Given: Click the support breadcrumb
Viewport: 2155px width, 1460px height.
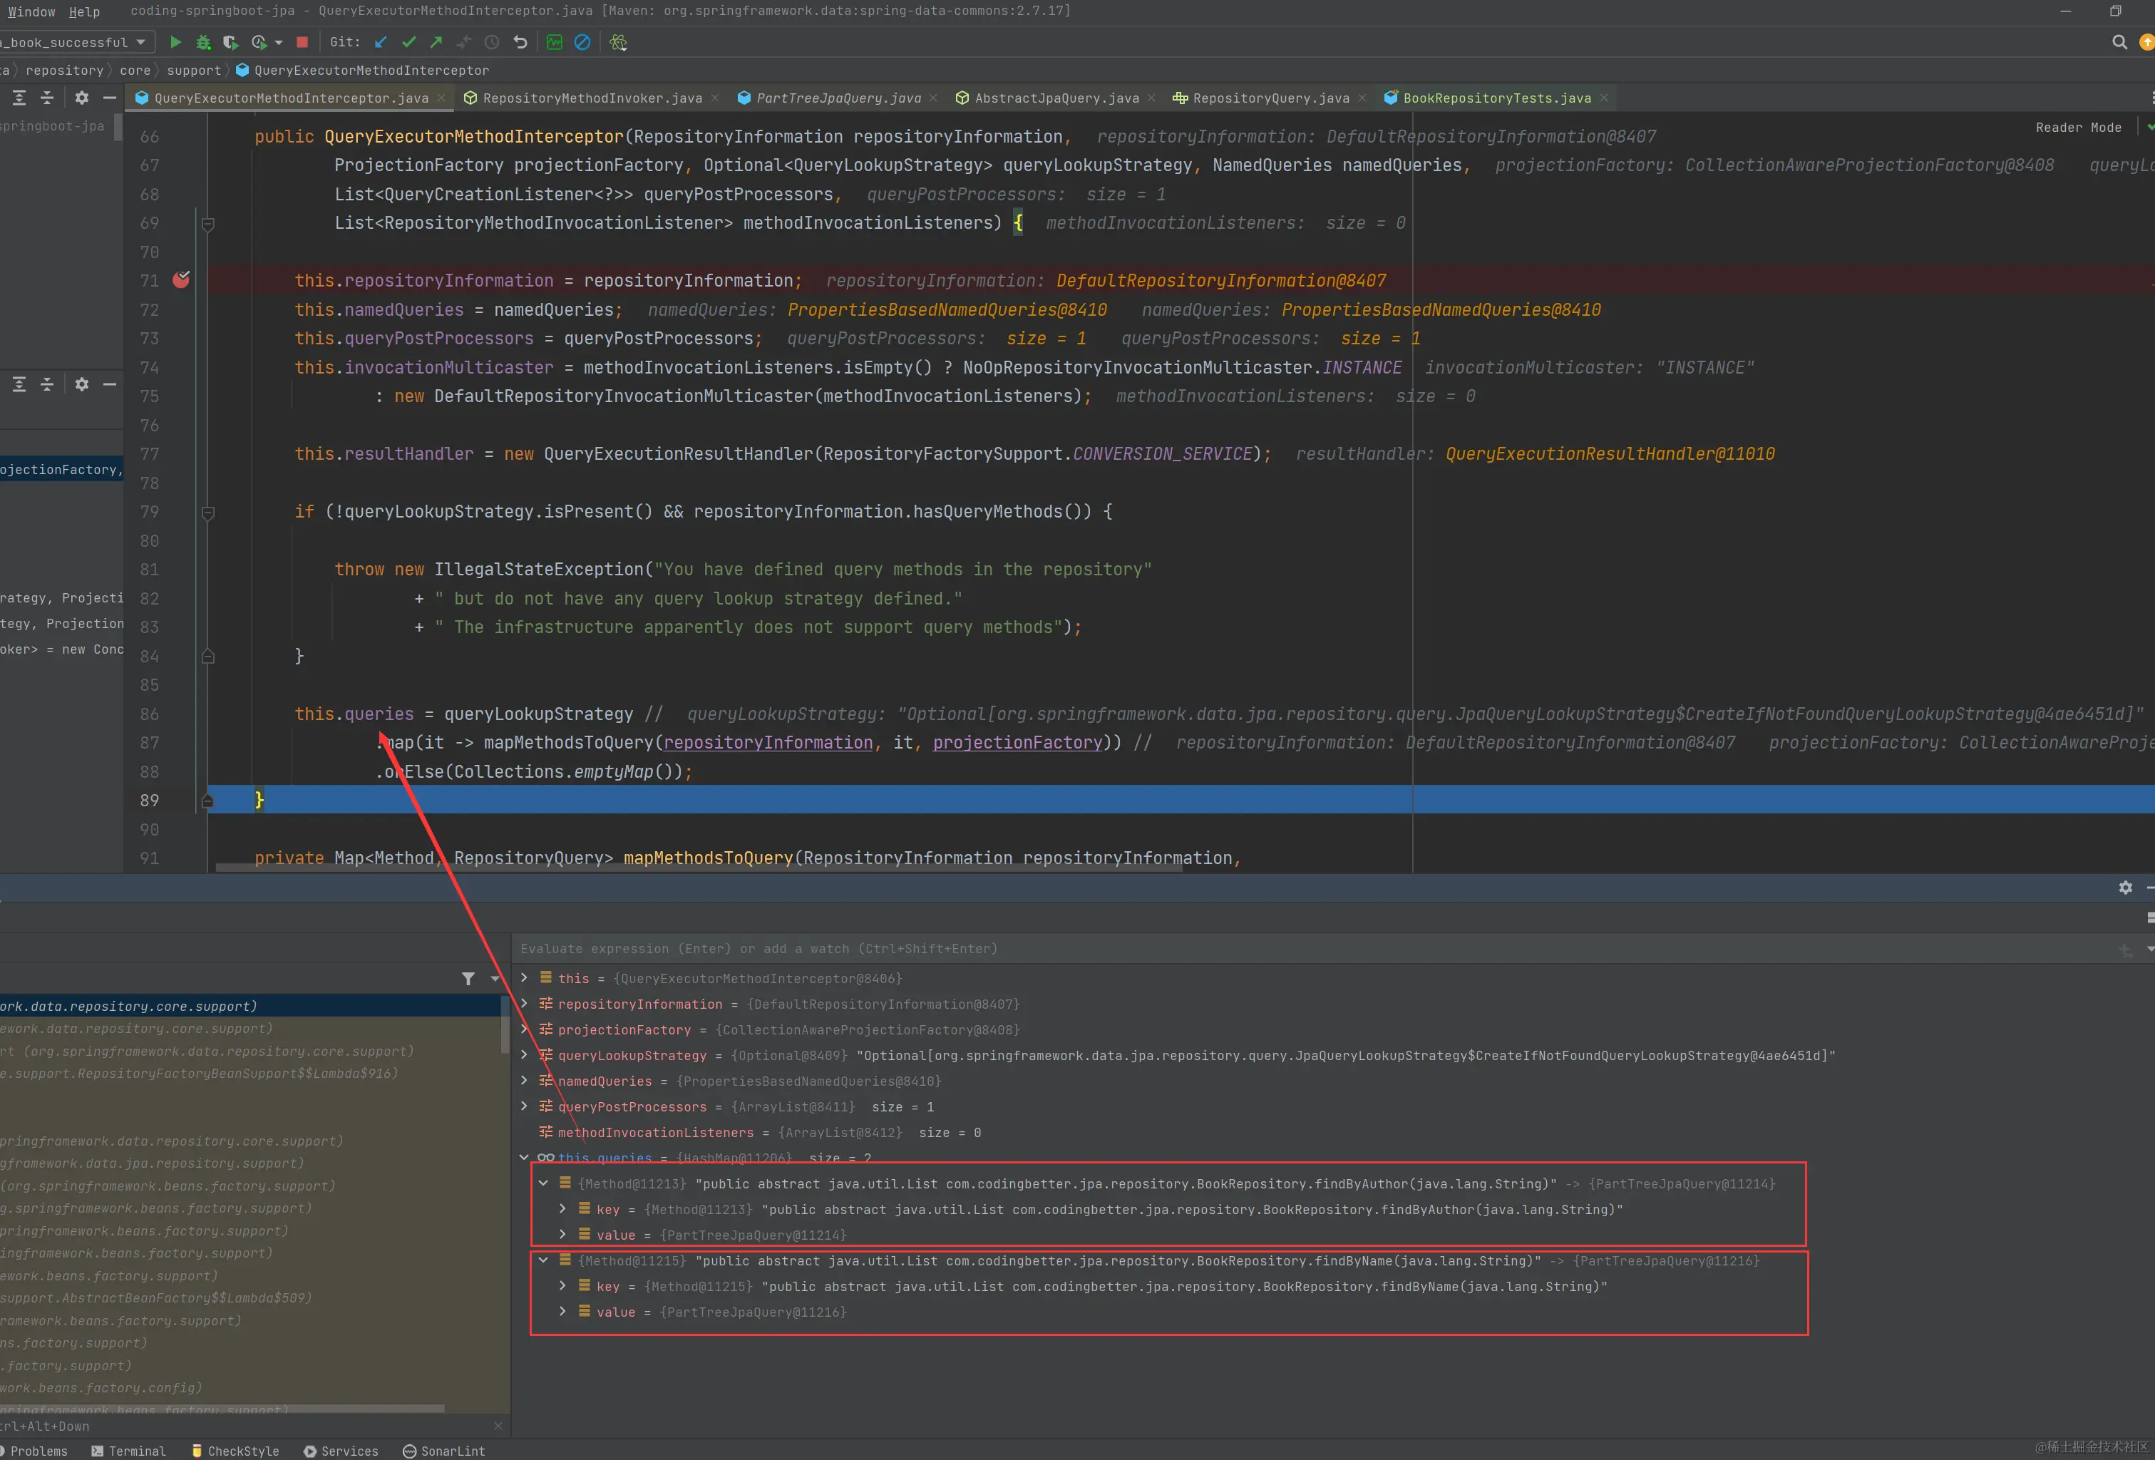Looking at the screenshot, I should pyautogui.click(x=194, y=70).
